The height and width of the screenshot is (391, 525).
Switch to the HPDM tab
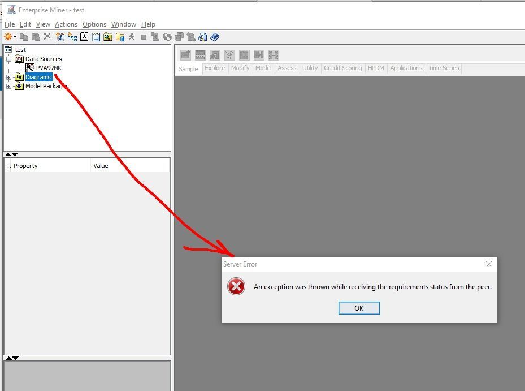[x=376, y=68]
